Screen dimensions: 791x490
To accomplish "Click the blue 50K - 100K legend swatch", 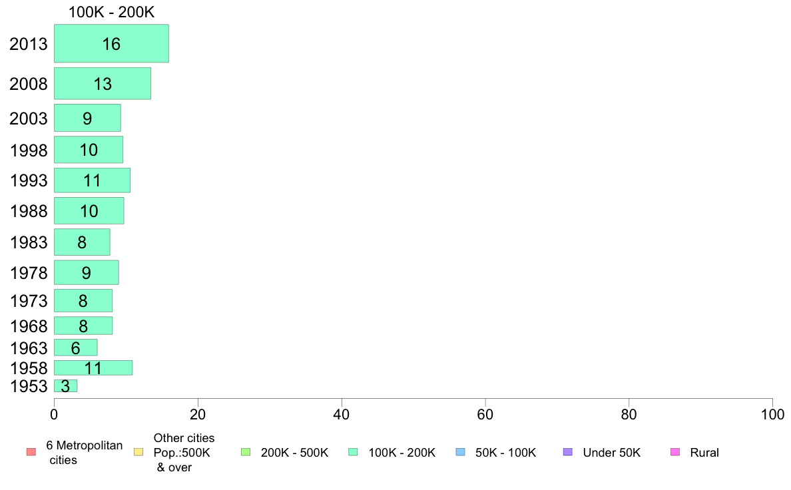I will pyautogui.click(x=460, y=452).
